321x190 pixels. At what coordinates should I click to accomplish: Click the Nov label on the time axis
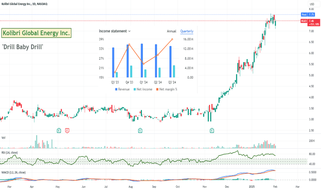coord(205,187)
